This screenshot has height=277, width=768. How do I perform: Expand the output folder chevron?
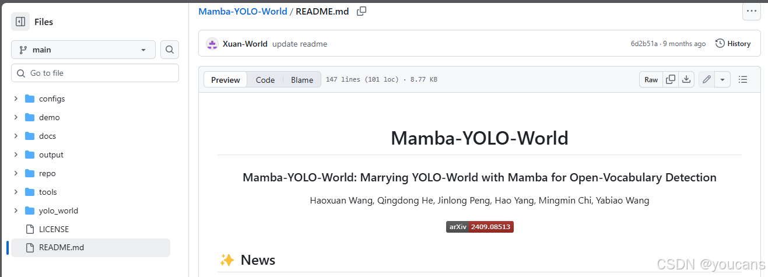coord(16,155)
